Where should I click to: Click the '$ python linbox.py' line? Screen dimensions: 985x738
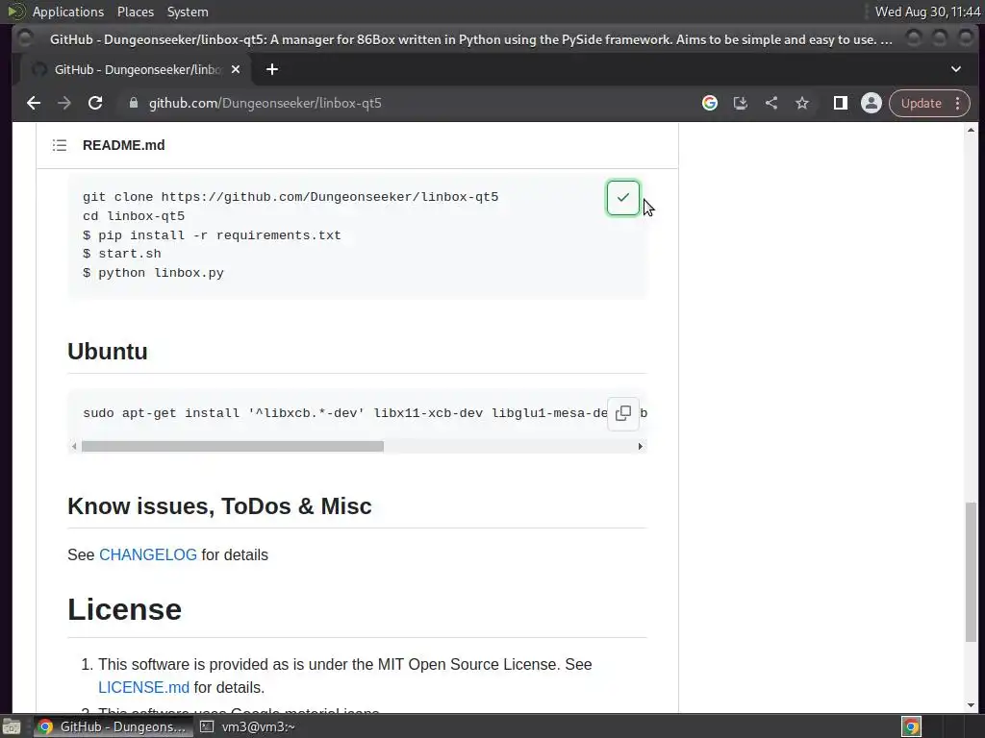click(x=153, y=273)
